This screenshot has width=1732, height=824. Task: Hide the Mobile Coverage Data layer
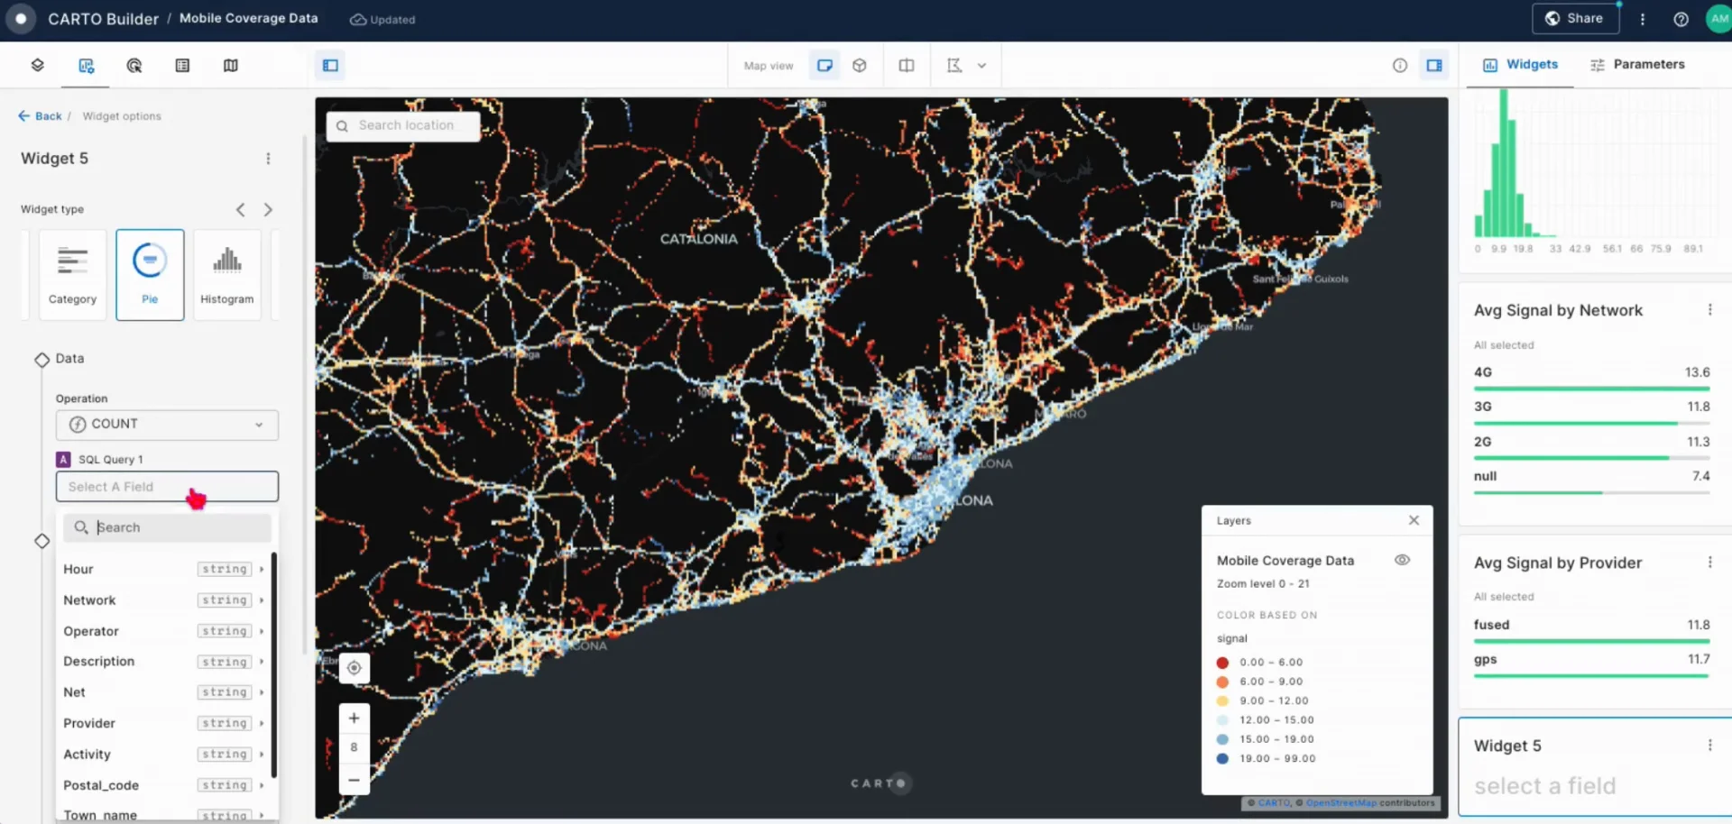[1403, 560]
